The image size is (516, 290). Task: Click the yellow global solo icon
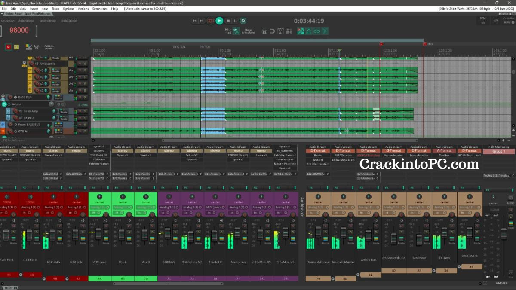pos(17,46)
